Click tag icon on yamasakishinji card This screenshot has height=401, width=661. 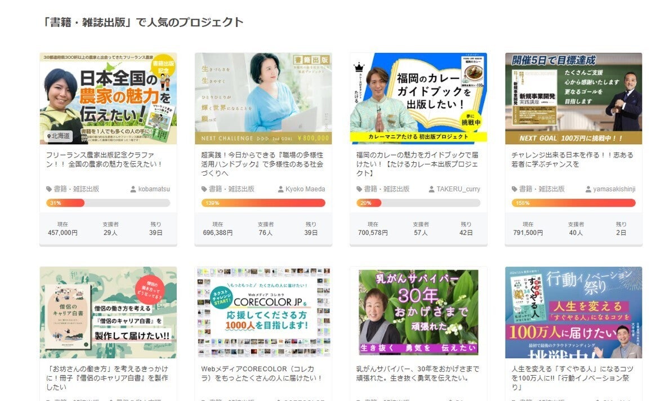(514, 189)
